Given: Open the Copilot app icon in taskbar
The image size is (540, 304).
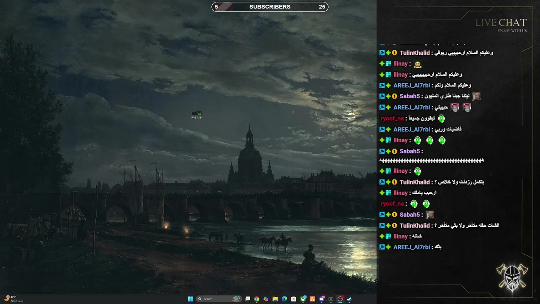Looking at the screenshot, I should coord(266,299).
